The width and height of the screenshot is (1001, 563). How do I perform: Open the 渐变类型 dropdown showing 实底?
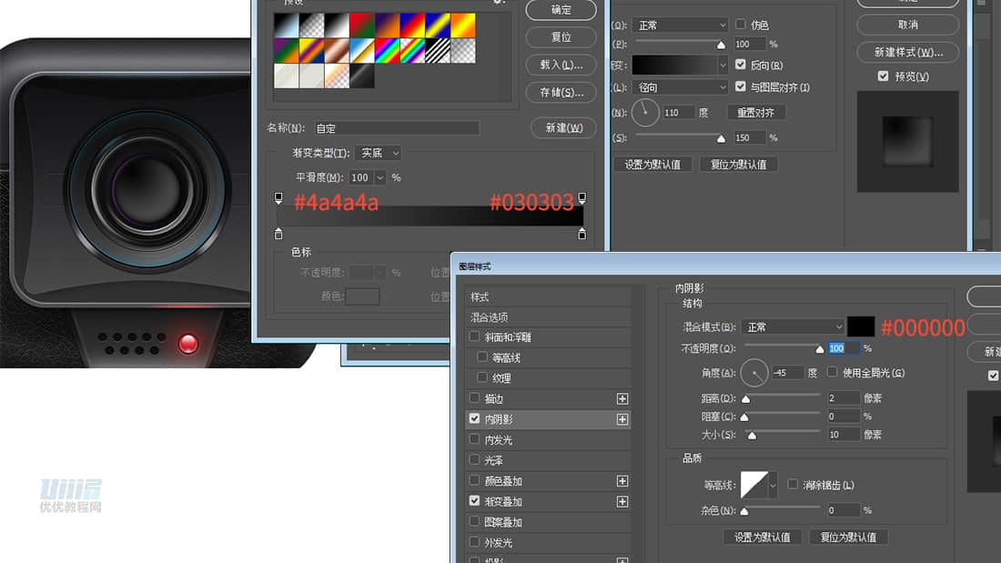click(x=379, y=153)
